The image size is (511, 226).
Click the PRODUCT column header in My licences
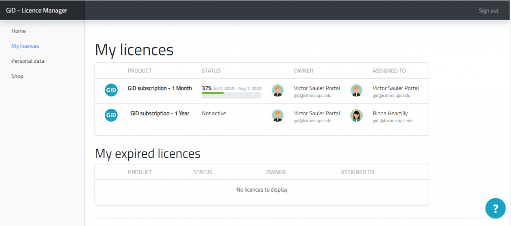click(x=140, y=71)
